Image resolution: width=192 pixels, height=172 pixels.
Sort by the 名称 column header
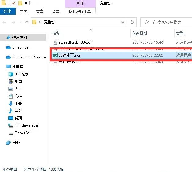click(56, 33)
